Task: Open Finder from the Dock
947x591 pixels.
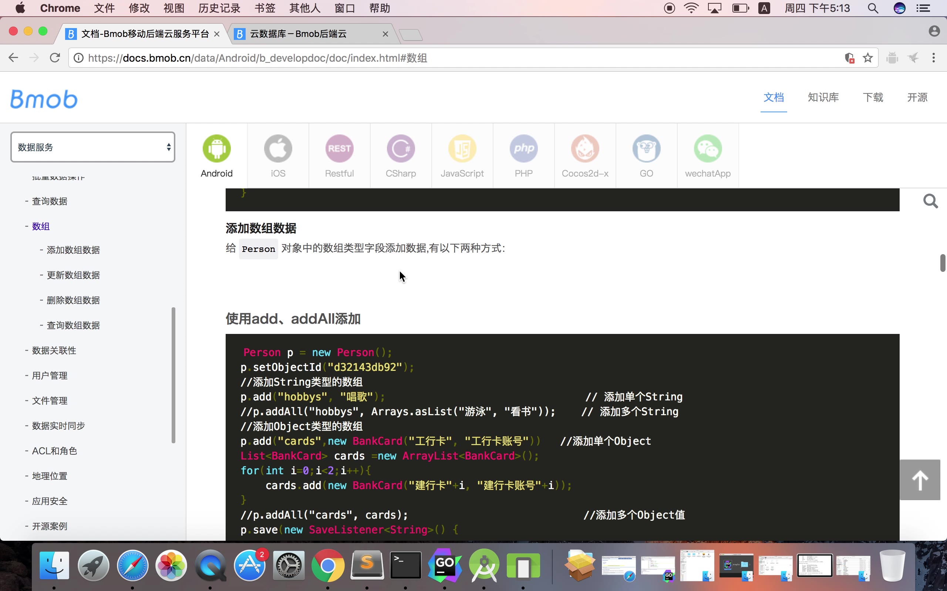Action: pos(54,565)
